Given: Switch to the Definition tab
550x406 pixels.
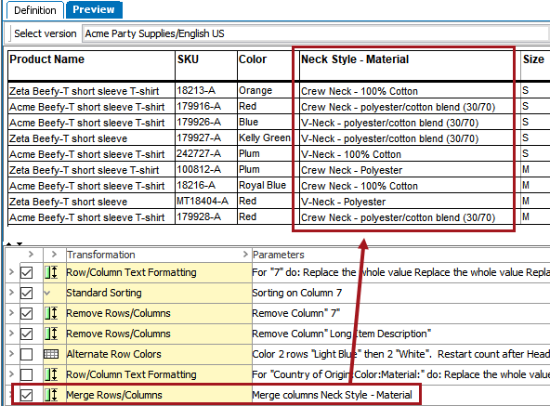Looking at the screenshot, I should [x=35, y=10].
